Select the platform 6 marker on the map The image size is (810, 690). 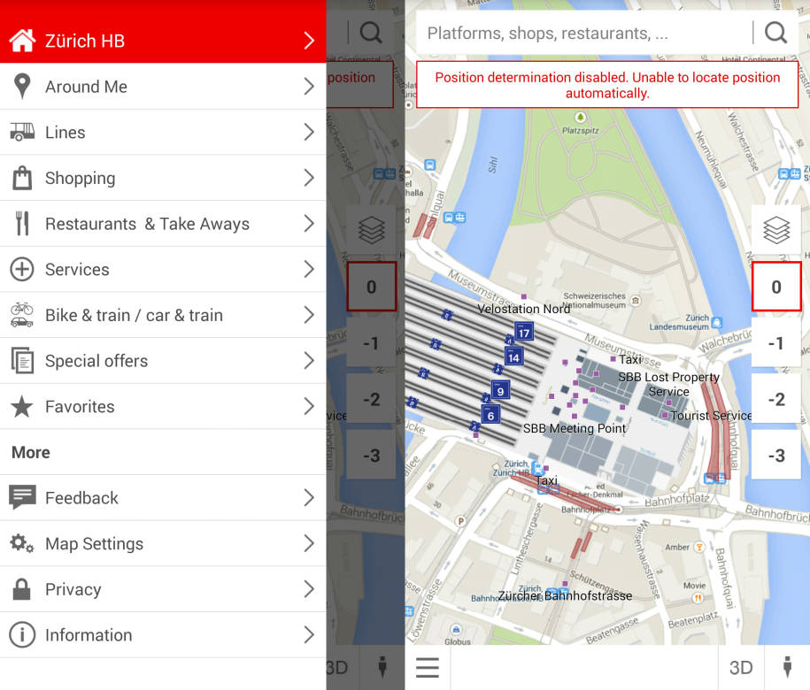490,414
